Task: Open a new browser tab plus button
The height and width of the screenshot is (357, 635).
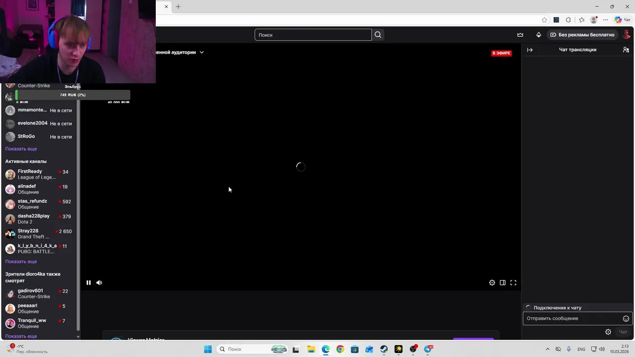Action: coord(178,6)
